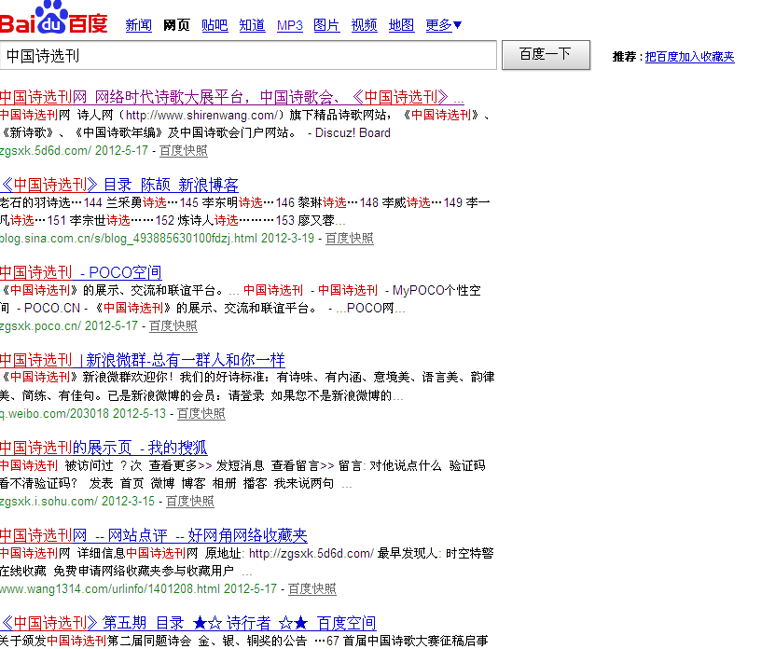Click snippet text 《中国诗选刊》新浪微群欢迎你
775x649 pixels.
(x=87, y=377)
